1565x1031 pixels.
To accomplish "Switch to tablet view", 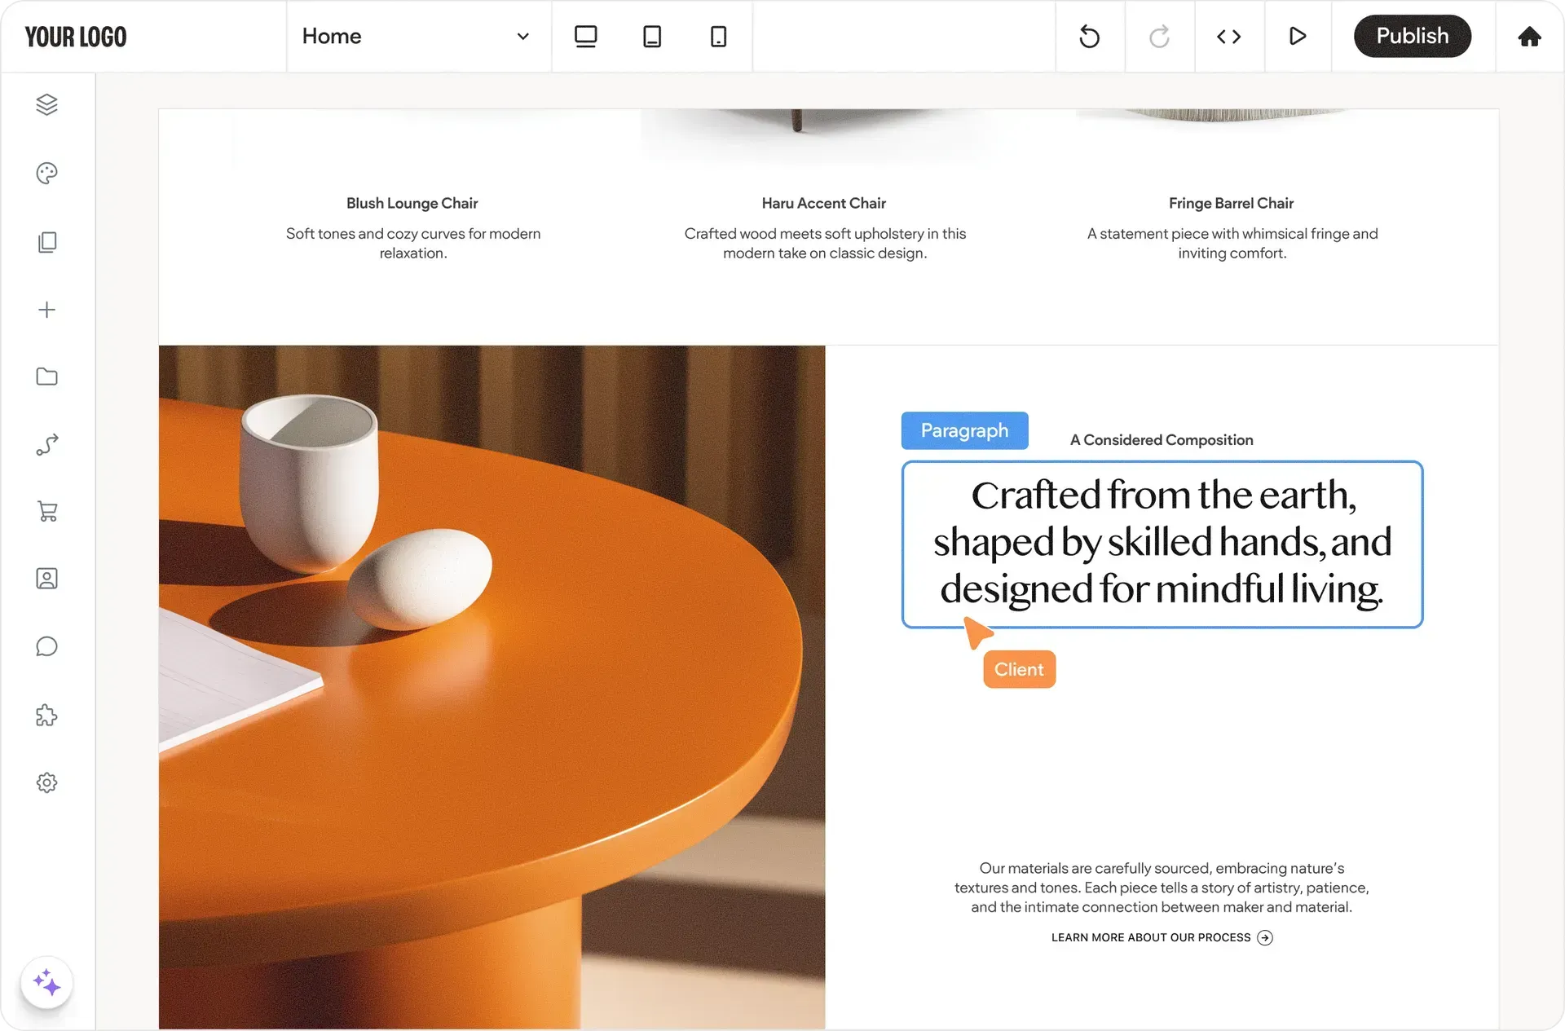I will (x=652, y=37).
